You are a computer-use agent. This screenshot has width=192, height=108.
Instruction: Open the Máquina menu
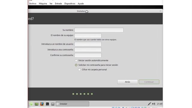click(43, 4)
